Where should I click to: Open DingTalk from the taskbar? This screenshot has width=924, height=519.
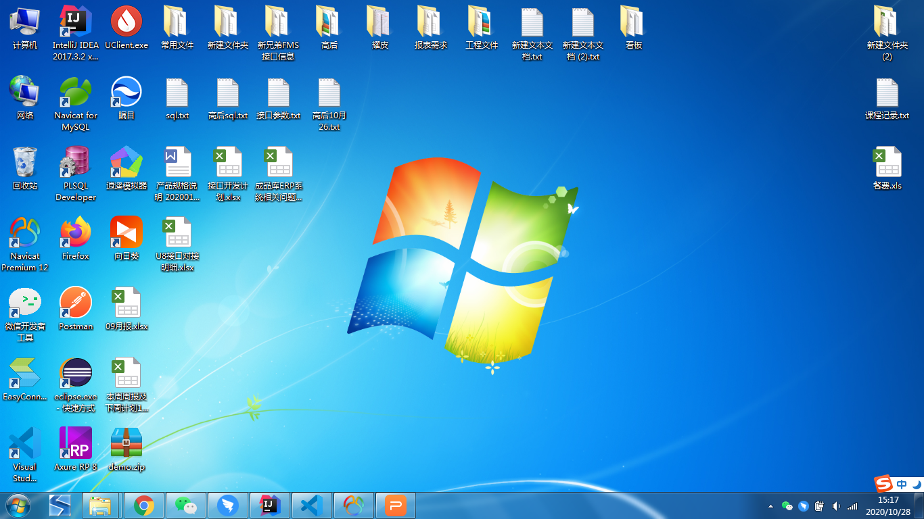coord(227,505)
